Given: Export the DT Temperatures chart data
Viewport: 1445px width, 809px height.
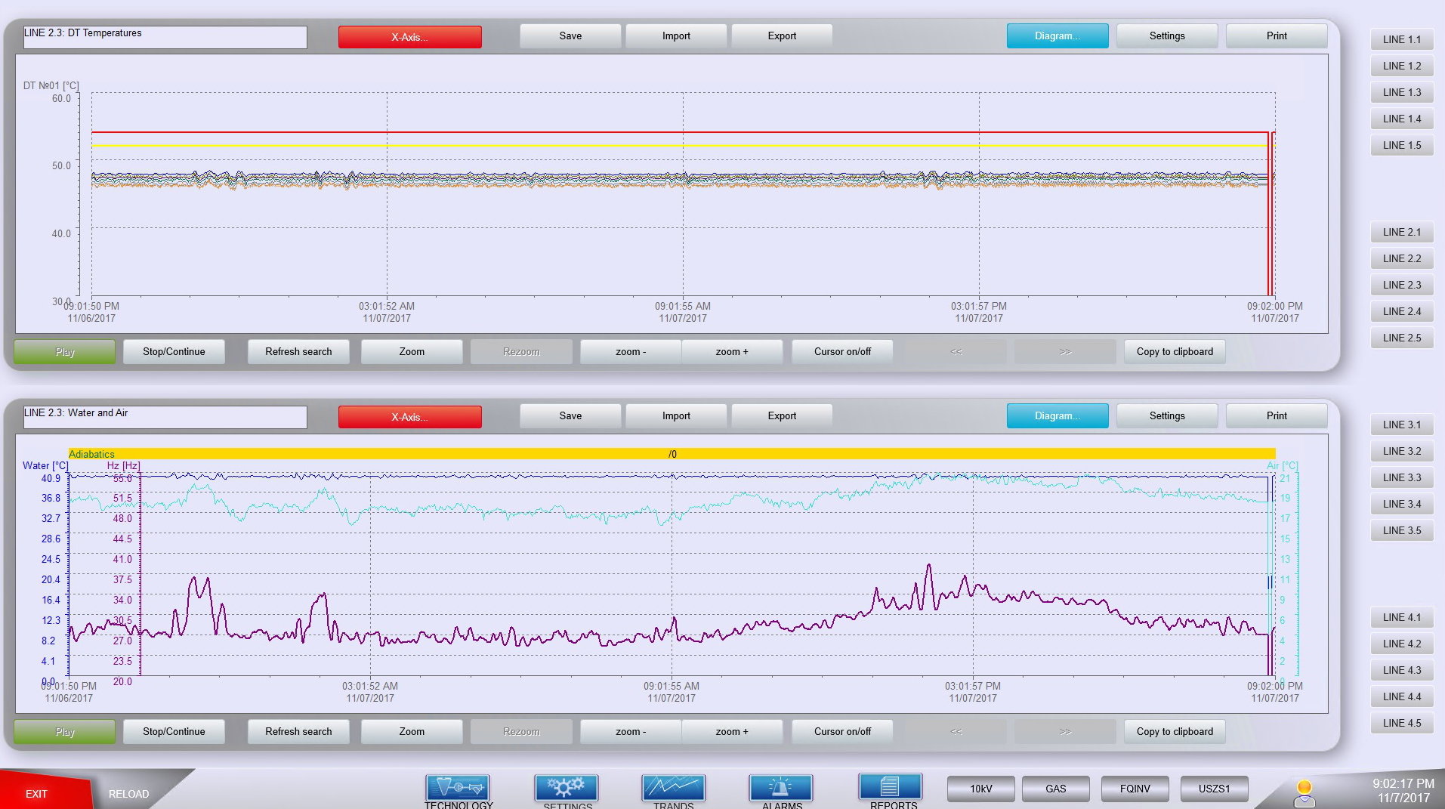Looking at the screenshot, I should click(782, 36).
